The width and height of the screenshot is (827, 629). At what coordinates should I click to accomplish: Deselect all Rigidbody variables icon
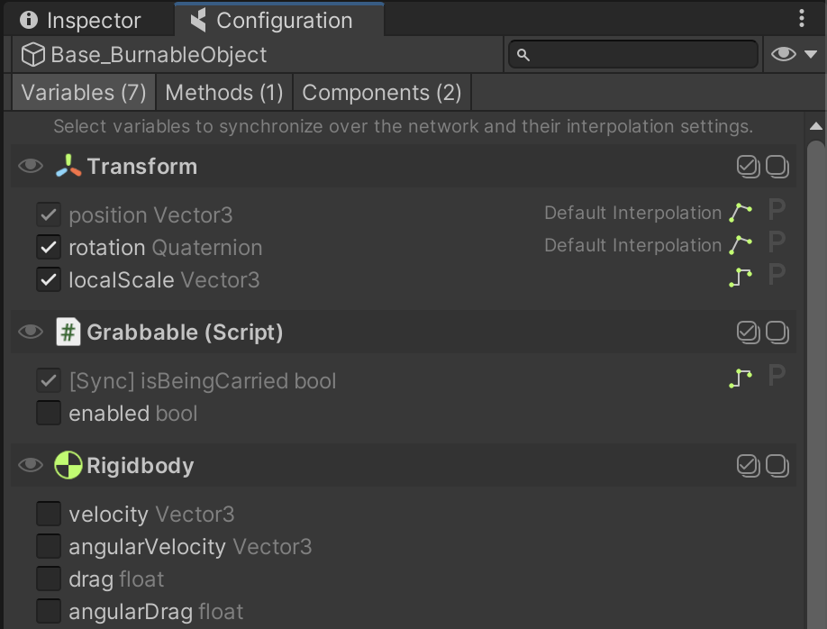tap(777, 466)
